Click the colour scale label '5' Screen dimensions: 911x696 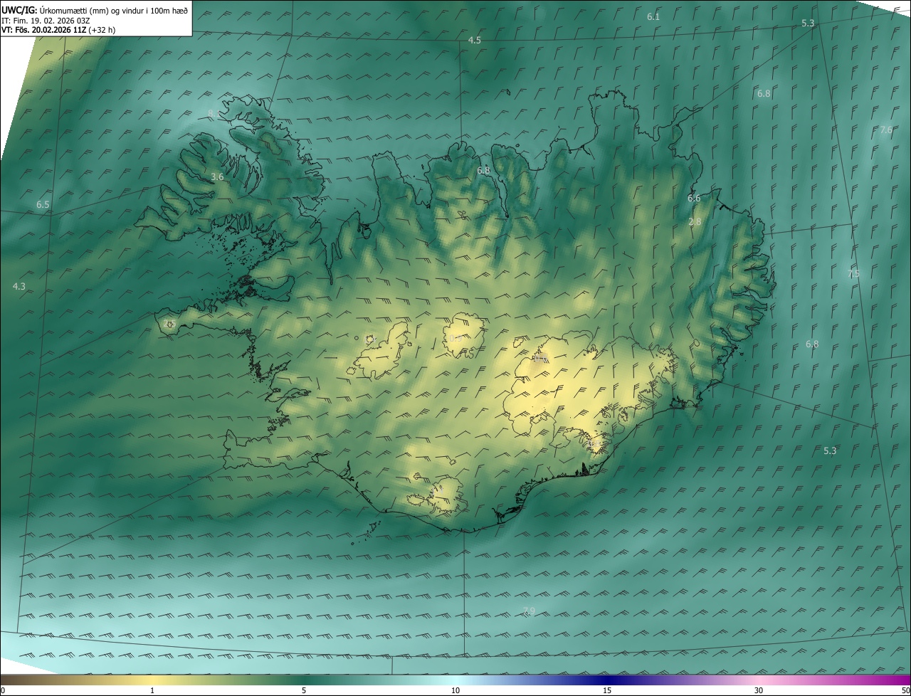click(x=304, y=691)
